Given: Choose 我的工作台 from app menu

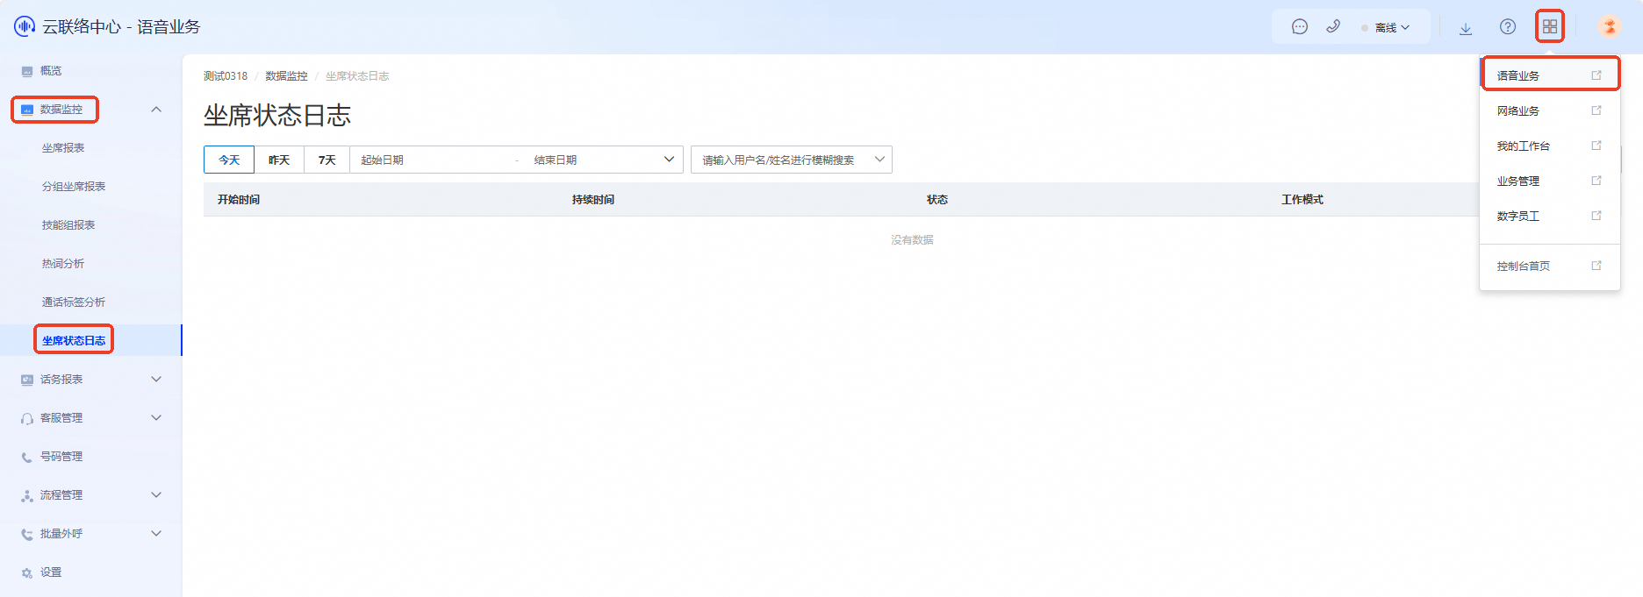Looking at the screenshot, I should 1550,146.
